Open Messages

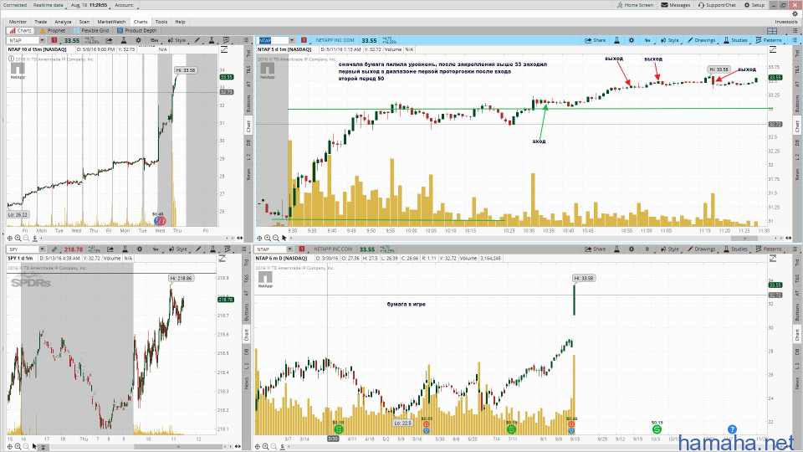(x=676, y=5)
